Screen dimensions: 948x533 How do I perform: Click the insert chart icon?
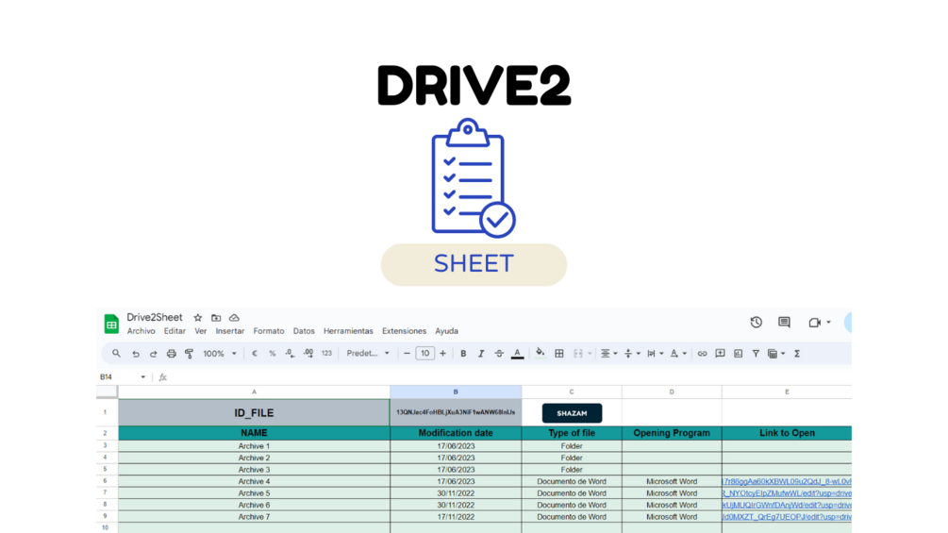pyautogui.click(x=739, y=354)
